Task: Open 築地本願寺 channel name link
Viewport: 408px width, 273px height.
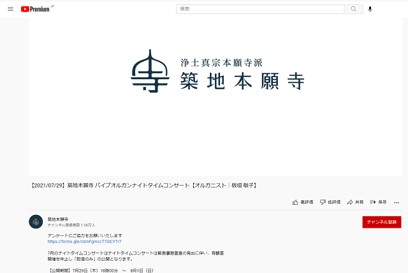Action: pyautogui.click(x=58, y=219)
